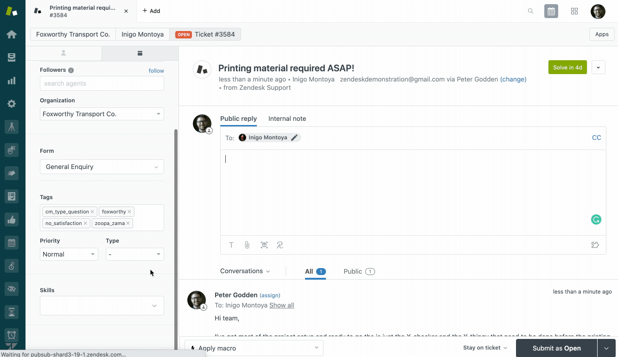The image size is (618, 357).
Task: Select the Ticket #3584 breadcrumb tab
Action: pyautogui.click(x=205, y=34)
